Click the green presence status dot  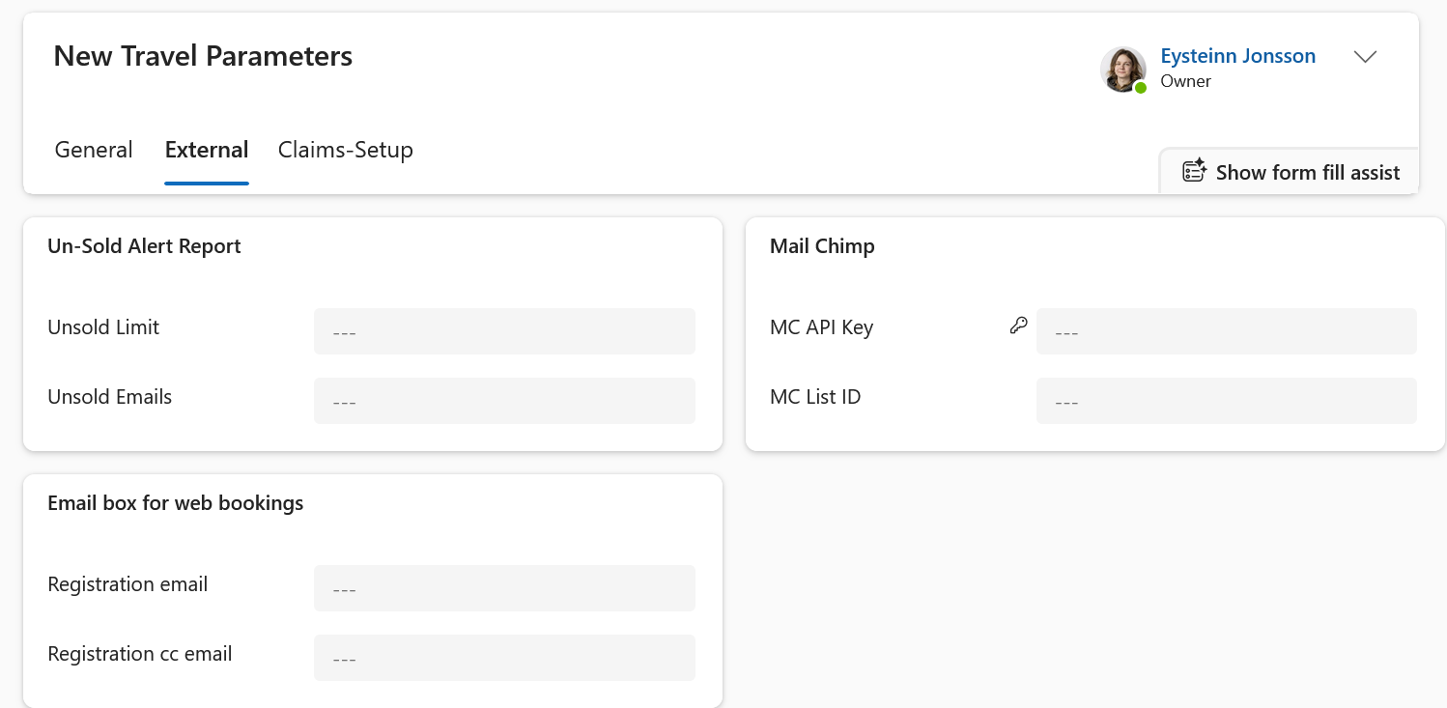click(1141, 88)
